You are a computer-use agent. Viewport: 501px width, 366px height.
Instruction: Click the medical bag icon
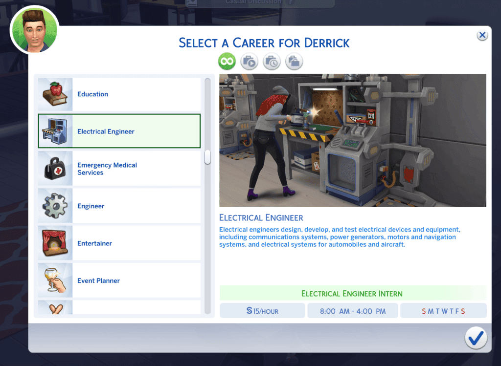(x=55, y=169)
